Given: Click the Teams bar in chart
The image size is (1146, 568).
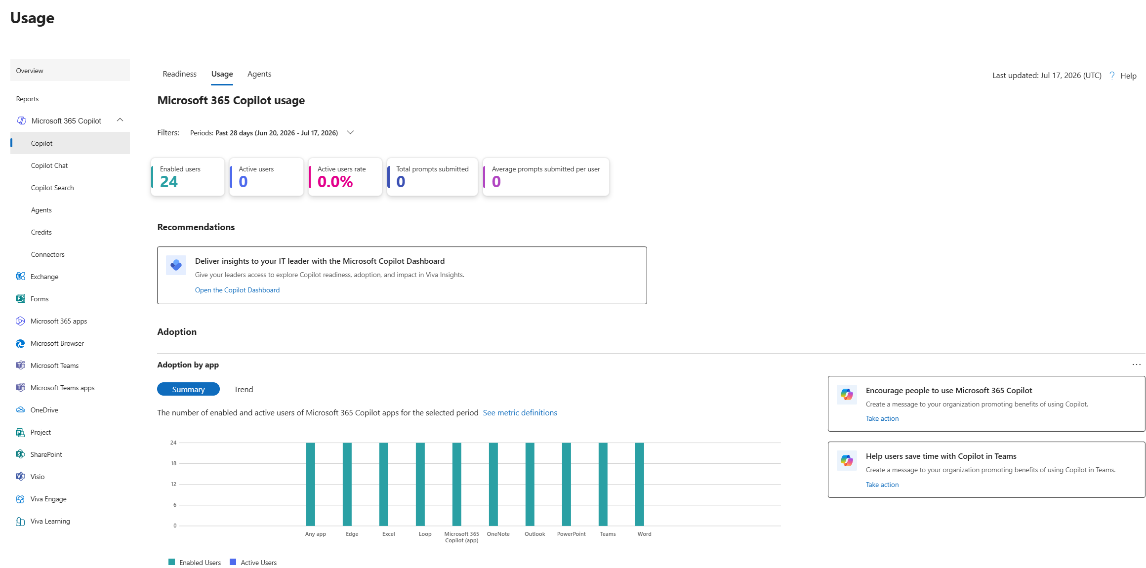Looking at the screenshot, I should pyautogui.click(x=603, y=484).
